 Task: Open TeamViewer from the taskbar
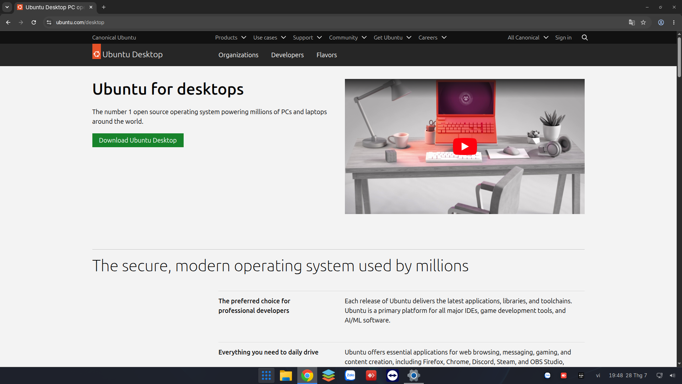coord(393,375)
